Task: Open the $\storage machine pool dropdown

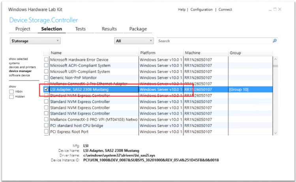Action: pos(35,41)
